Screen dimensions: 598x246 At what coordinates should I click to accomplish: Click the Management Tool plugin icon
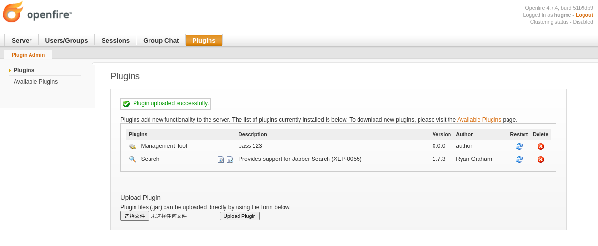pos(132,146)
